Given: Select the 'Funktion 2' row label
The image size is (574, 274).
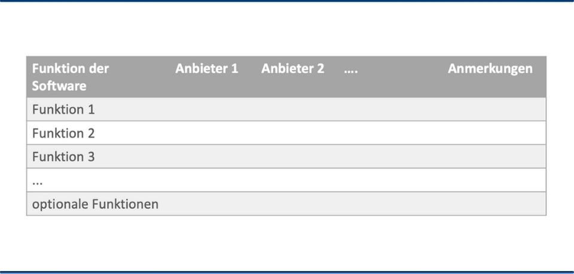Looking at the screenshot, I should [x=63, y=133].
